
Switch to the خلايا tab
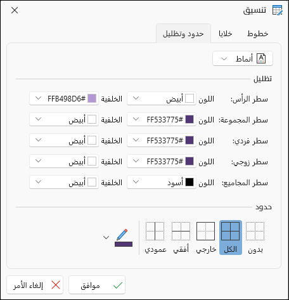[x=226, y=34]
